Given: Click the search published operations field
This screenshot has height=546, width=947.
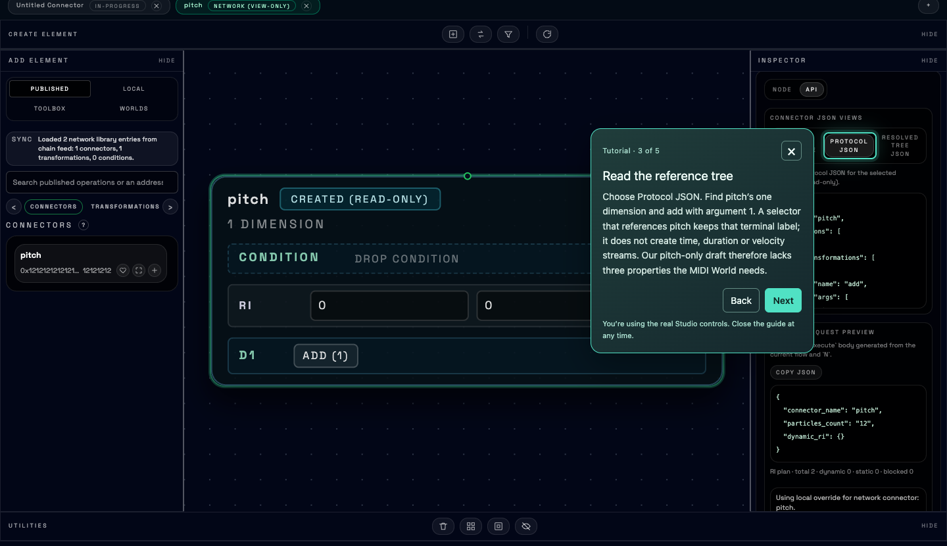Looking at the screenshot, I should (x=92, y=182).
